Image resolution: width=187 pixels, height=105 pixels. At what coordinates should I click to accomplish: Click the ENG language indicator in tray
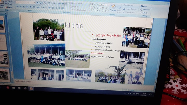pos(138,94)
